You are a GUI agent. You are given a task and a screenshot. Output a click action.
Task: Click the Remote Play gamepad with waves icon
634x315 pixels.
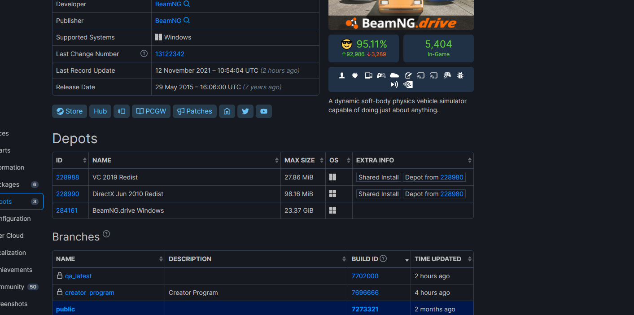pos(447,75)
